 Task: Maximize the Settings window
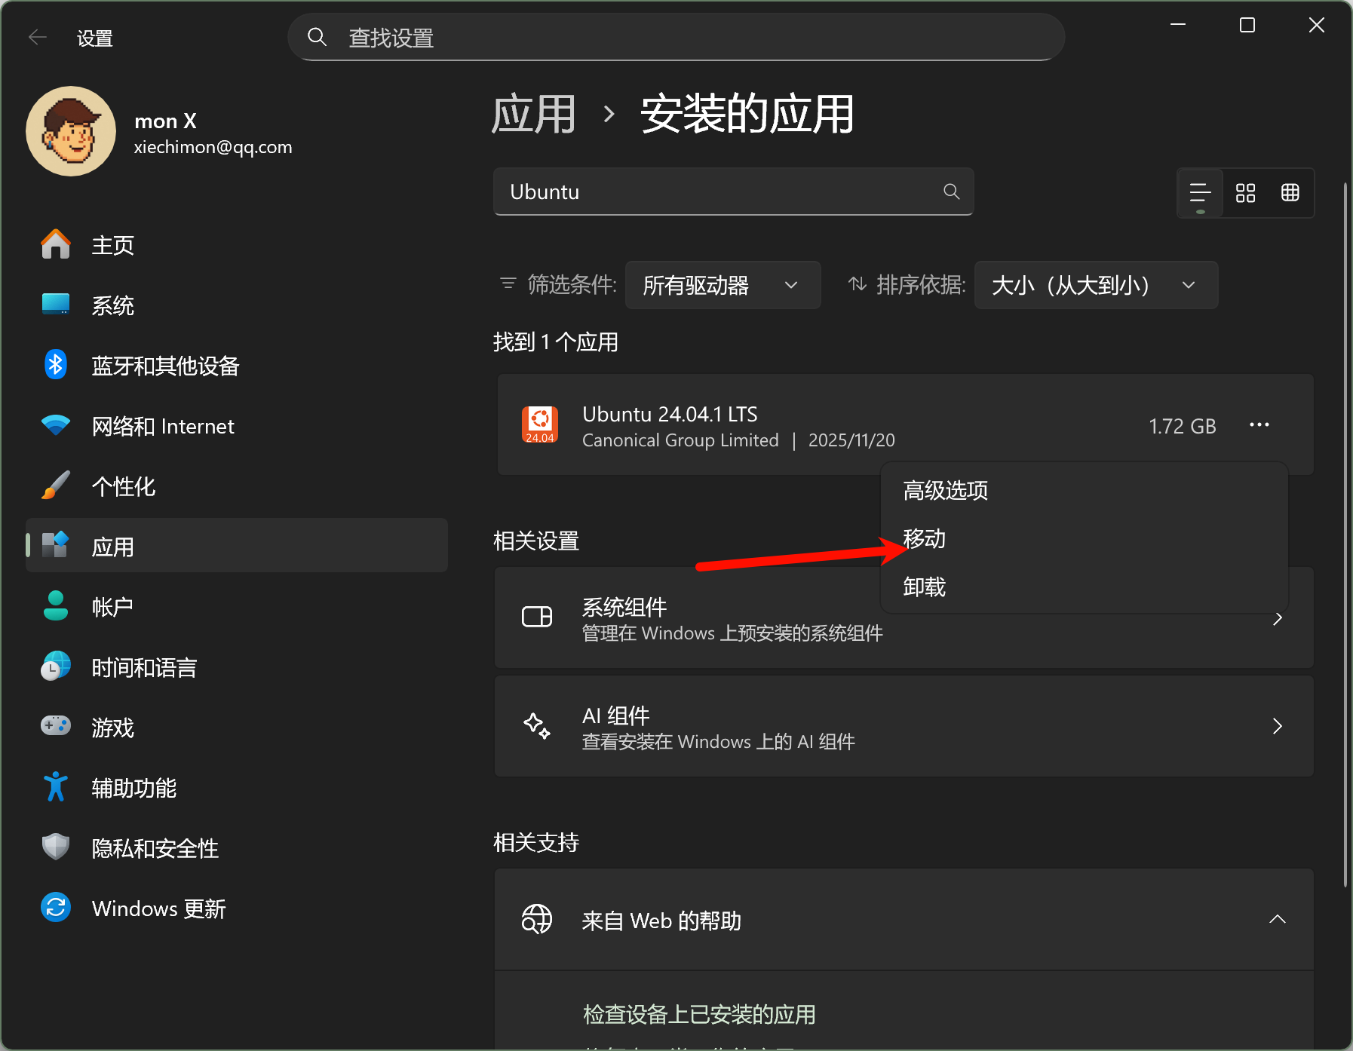coord(1247,25)
